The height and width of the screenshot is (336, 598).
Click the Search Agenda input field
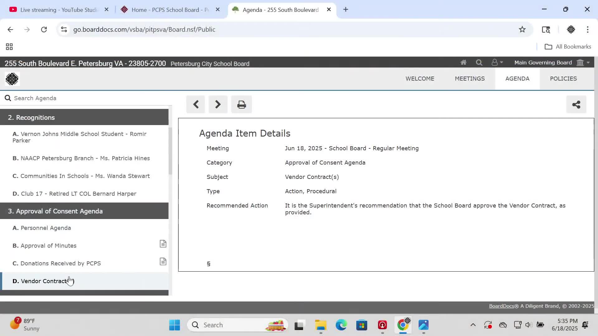tap(87, 98)
